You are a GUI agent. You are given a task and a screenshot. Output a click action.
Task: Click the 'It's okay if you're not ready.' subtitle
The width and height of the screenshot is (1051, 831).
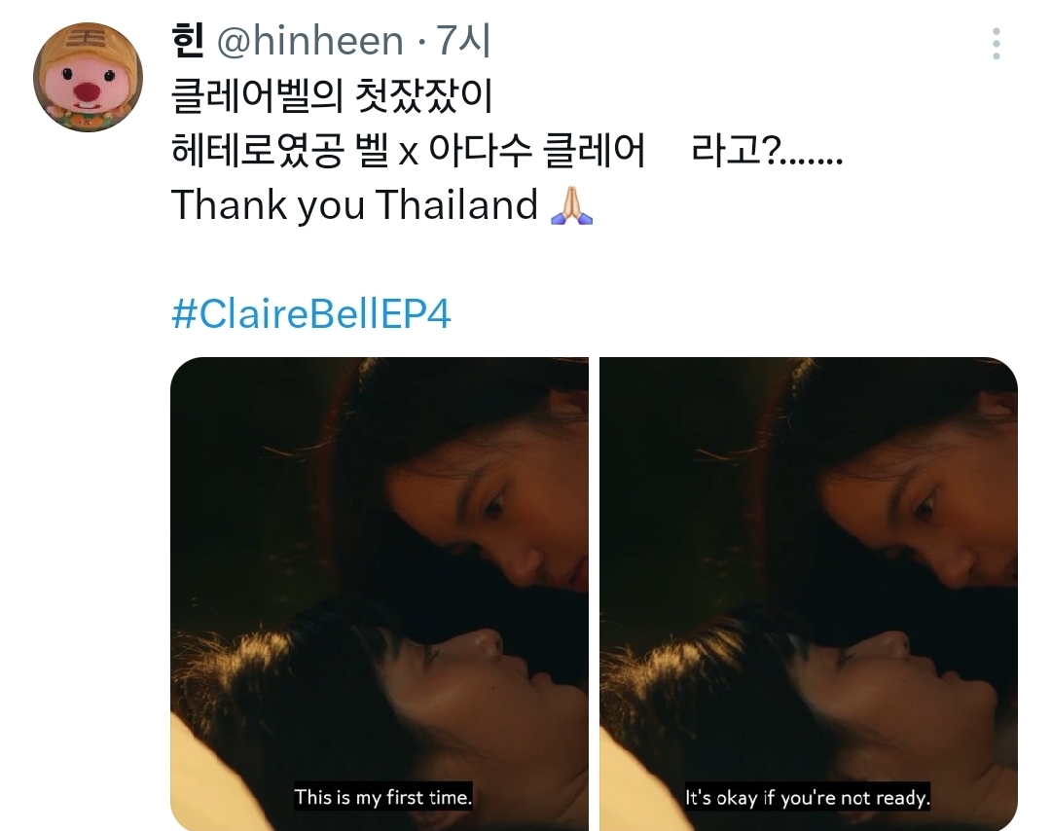point(808,797)
